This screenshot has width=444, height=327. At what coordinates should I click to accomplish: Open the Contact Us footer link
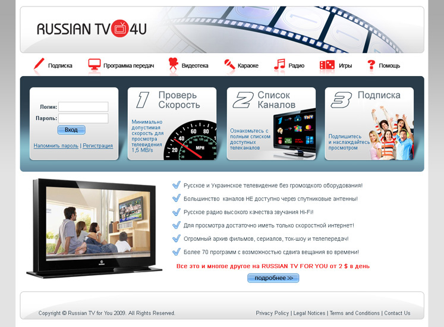tap(397, 313)
